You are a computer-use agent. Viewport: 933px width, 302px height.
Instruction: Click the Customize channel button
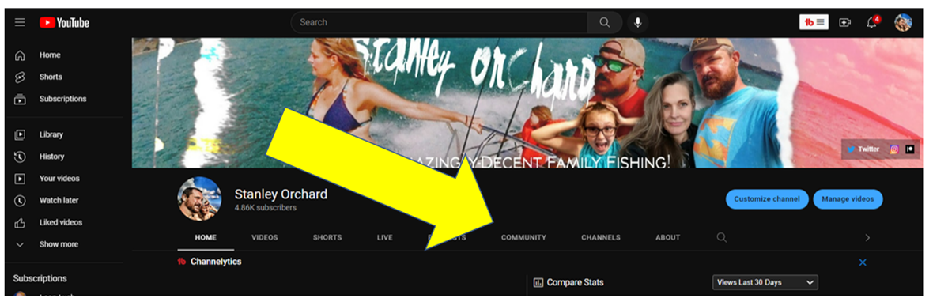coord(767,199)
